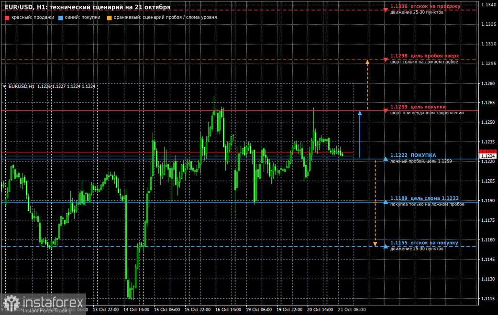Click the current price tag 1.1224
The image size is (498, 315).
pos(488,156)
